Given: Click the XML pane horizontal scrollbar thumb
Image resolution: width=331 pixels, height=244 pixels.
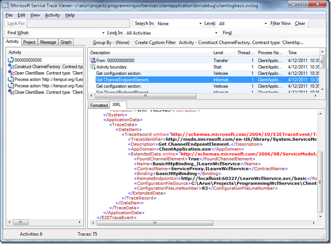Looking at the screenshot, I should click(155, 223).
